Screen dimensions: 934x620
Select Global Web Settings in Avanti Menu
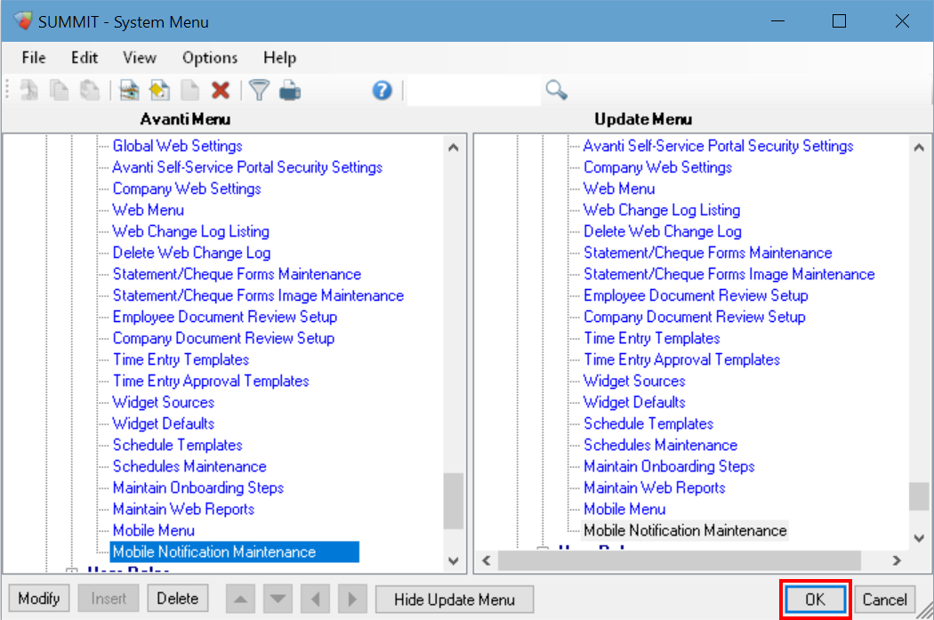178,146
